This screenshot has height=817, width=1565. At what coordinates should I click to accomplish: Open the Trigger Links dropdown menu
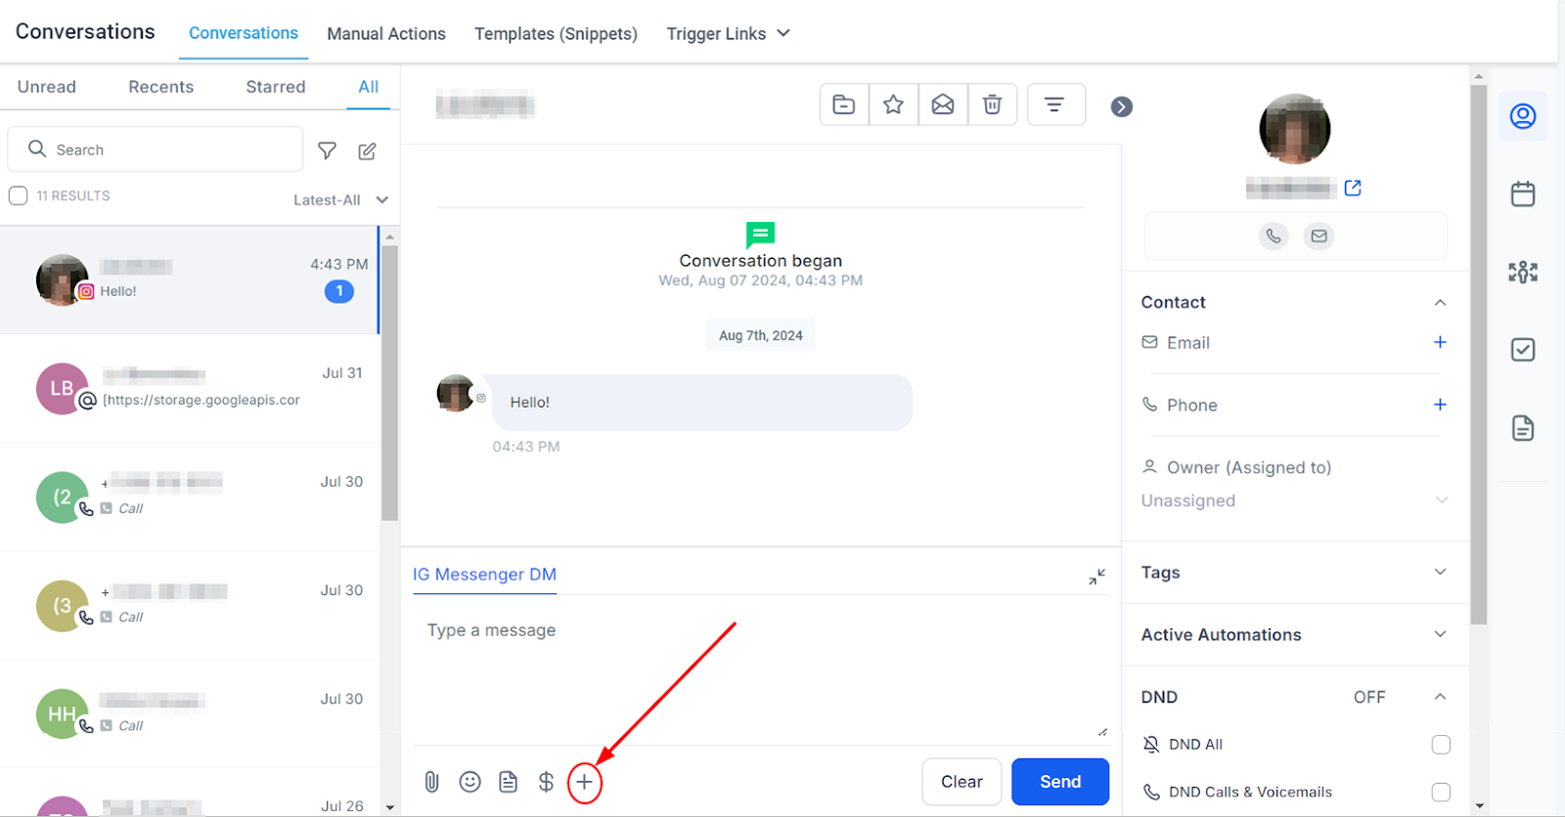click(728, 34)
